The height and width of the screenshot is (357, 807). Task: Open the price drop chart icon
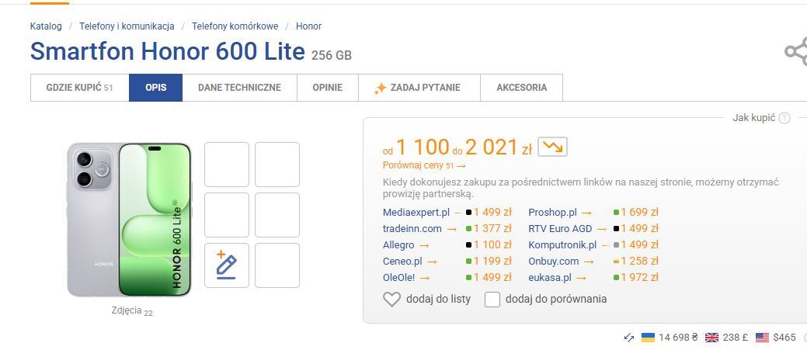pyautogui.click(x=552, y=147)
